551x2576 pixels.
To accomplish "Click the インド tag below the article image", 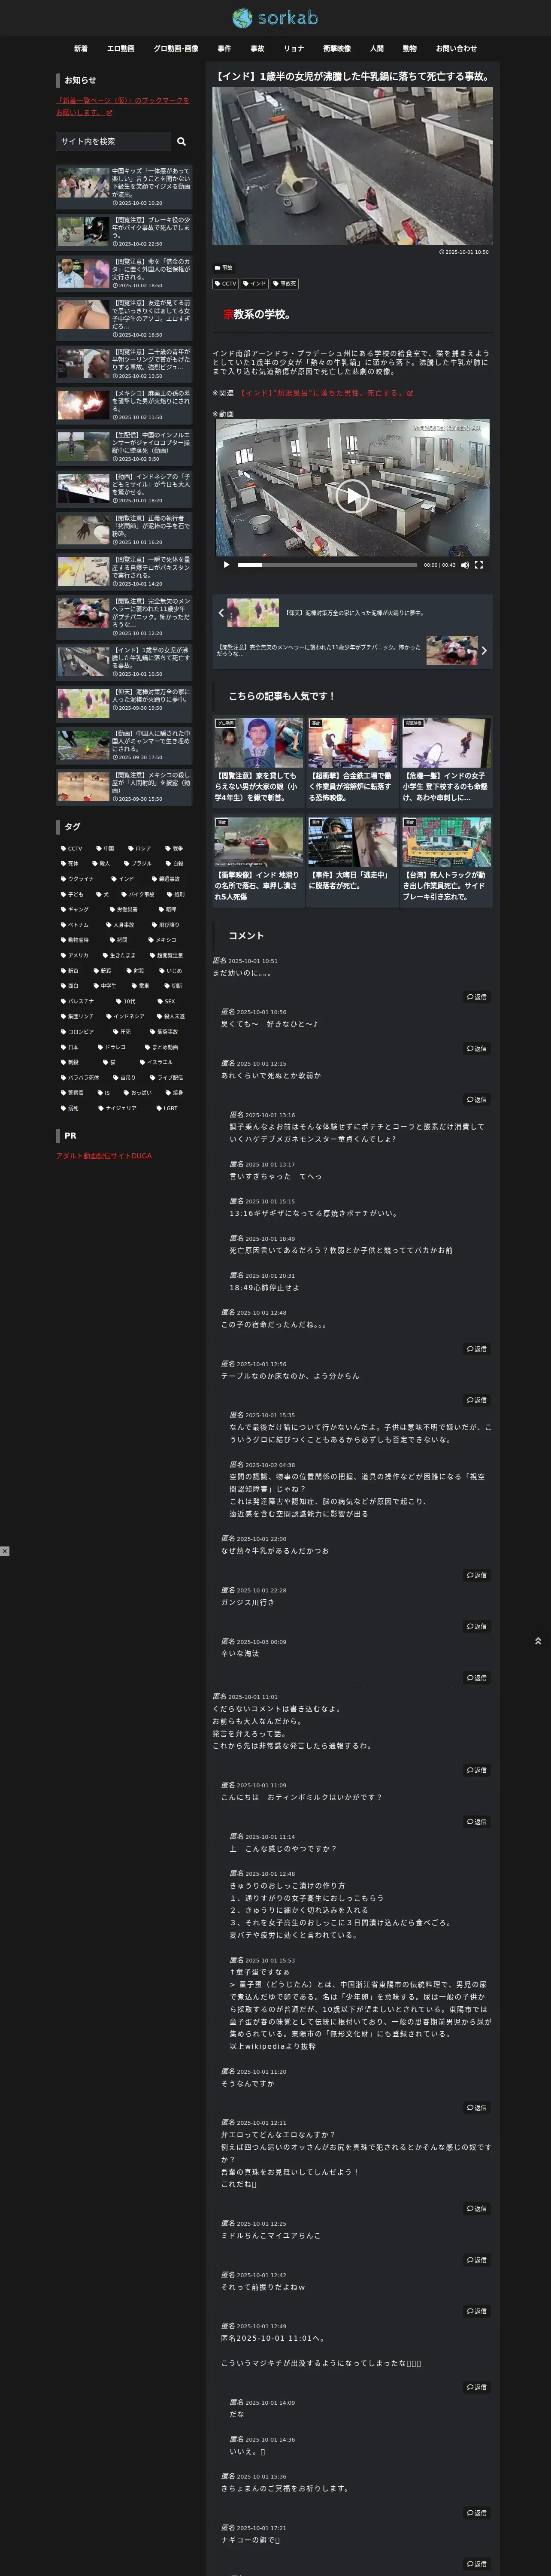I will [255, 283].
